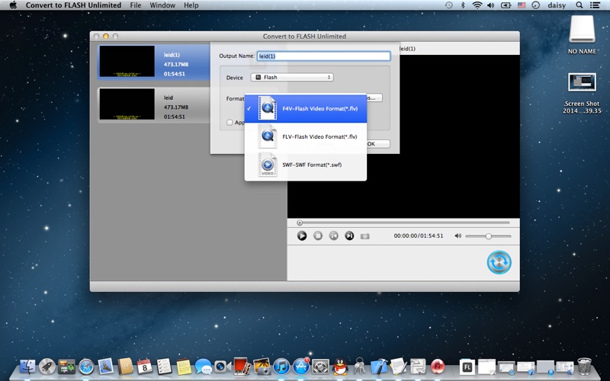The image size is (610, 381).
Task: Open Launchpad rocket in the Dock
Action: tap(47, 367)
